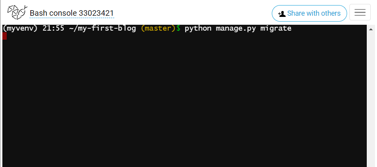Viewport: 377px width, 167px height.
Task: Click the console number 33023421
Action: point(96,13)
